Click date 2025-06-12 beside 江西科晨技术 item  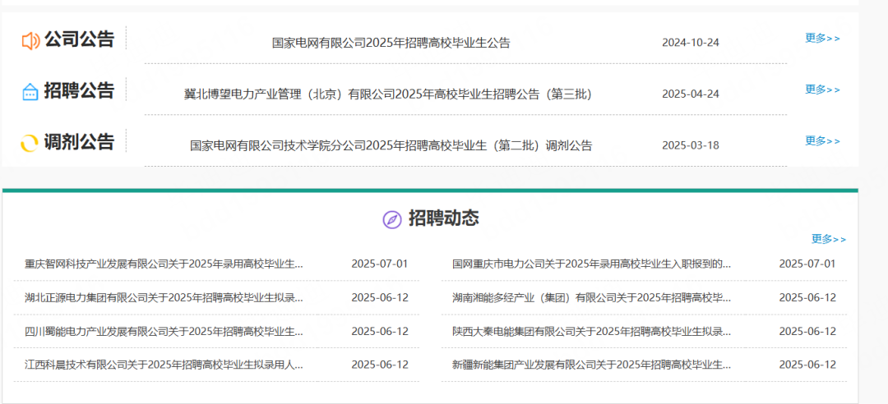(379, 365)
